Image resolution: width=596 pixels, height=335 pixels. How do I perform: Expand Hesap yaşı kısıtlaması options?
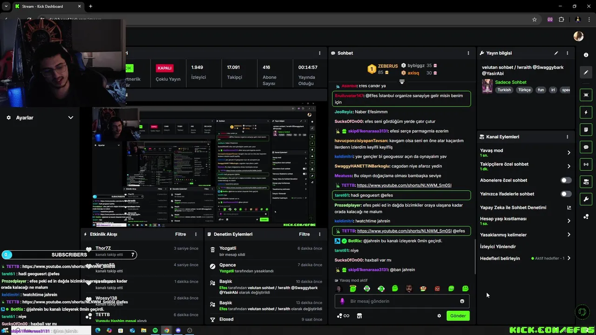pos(569,221)
